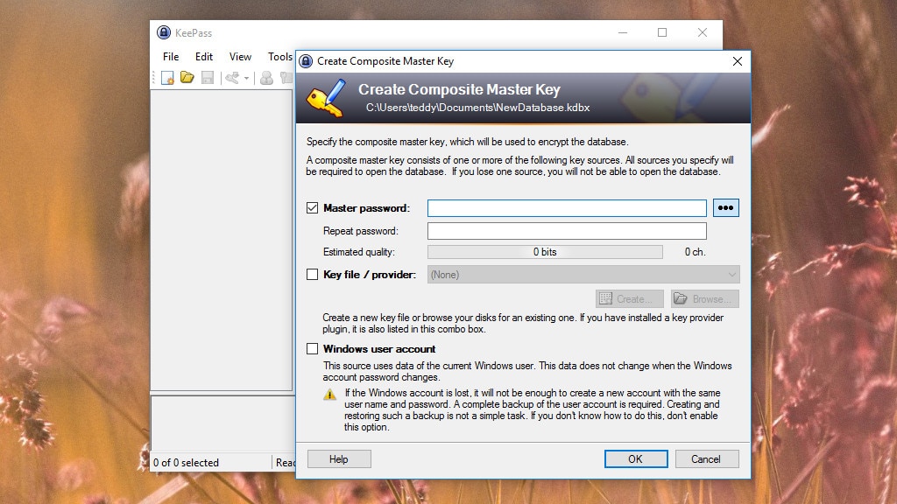The height and width of the screenshot is (504, 897).
Task: Toggle password visibility with the dots button
Action: point(726,207)
